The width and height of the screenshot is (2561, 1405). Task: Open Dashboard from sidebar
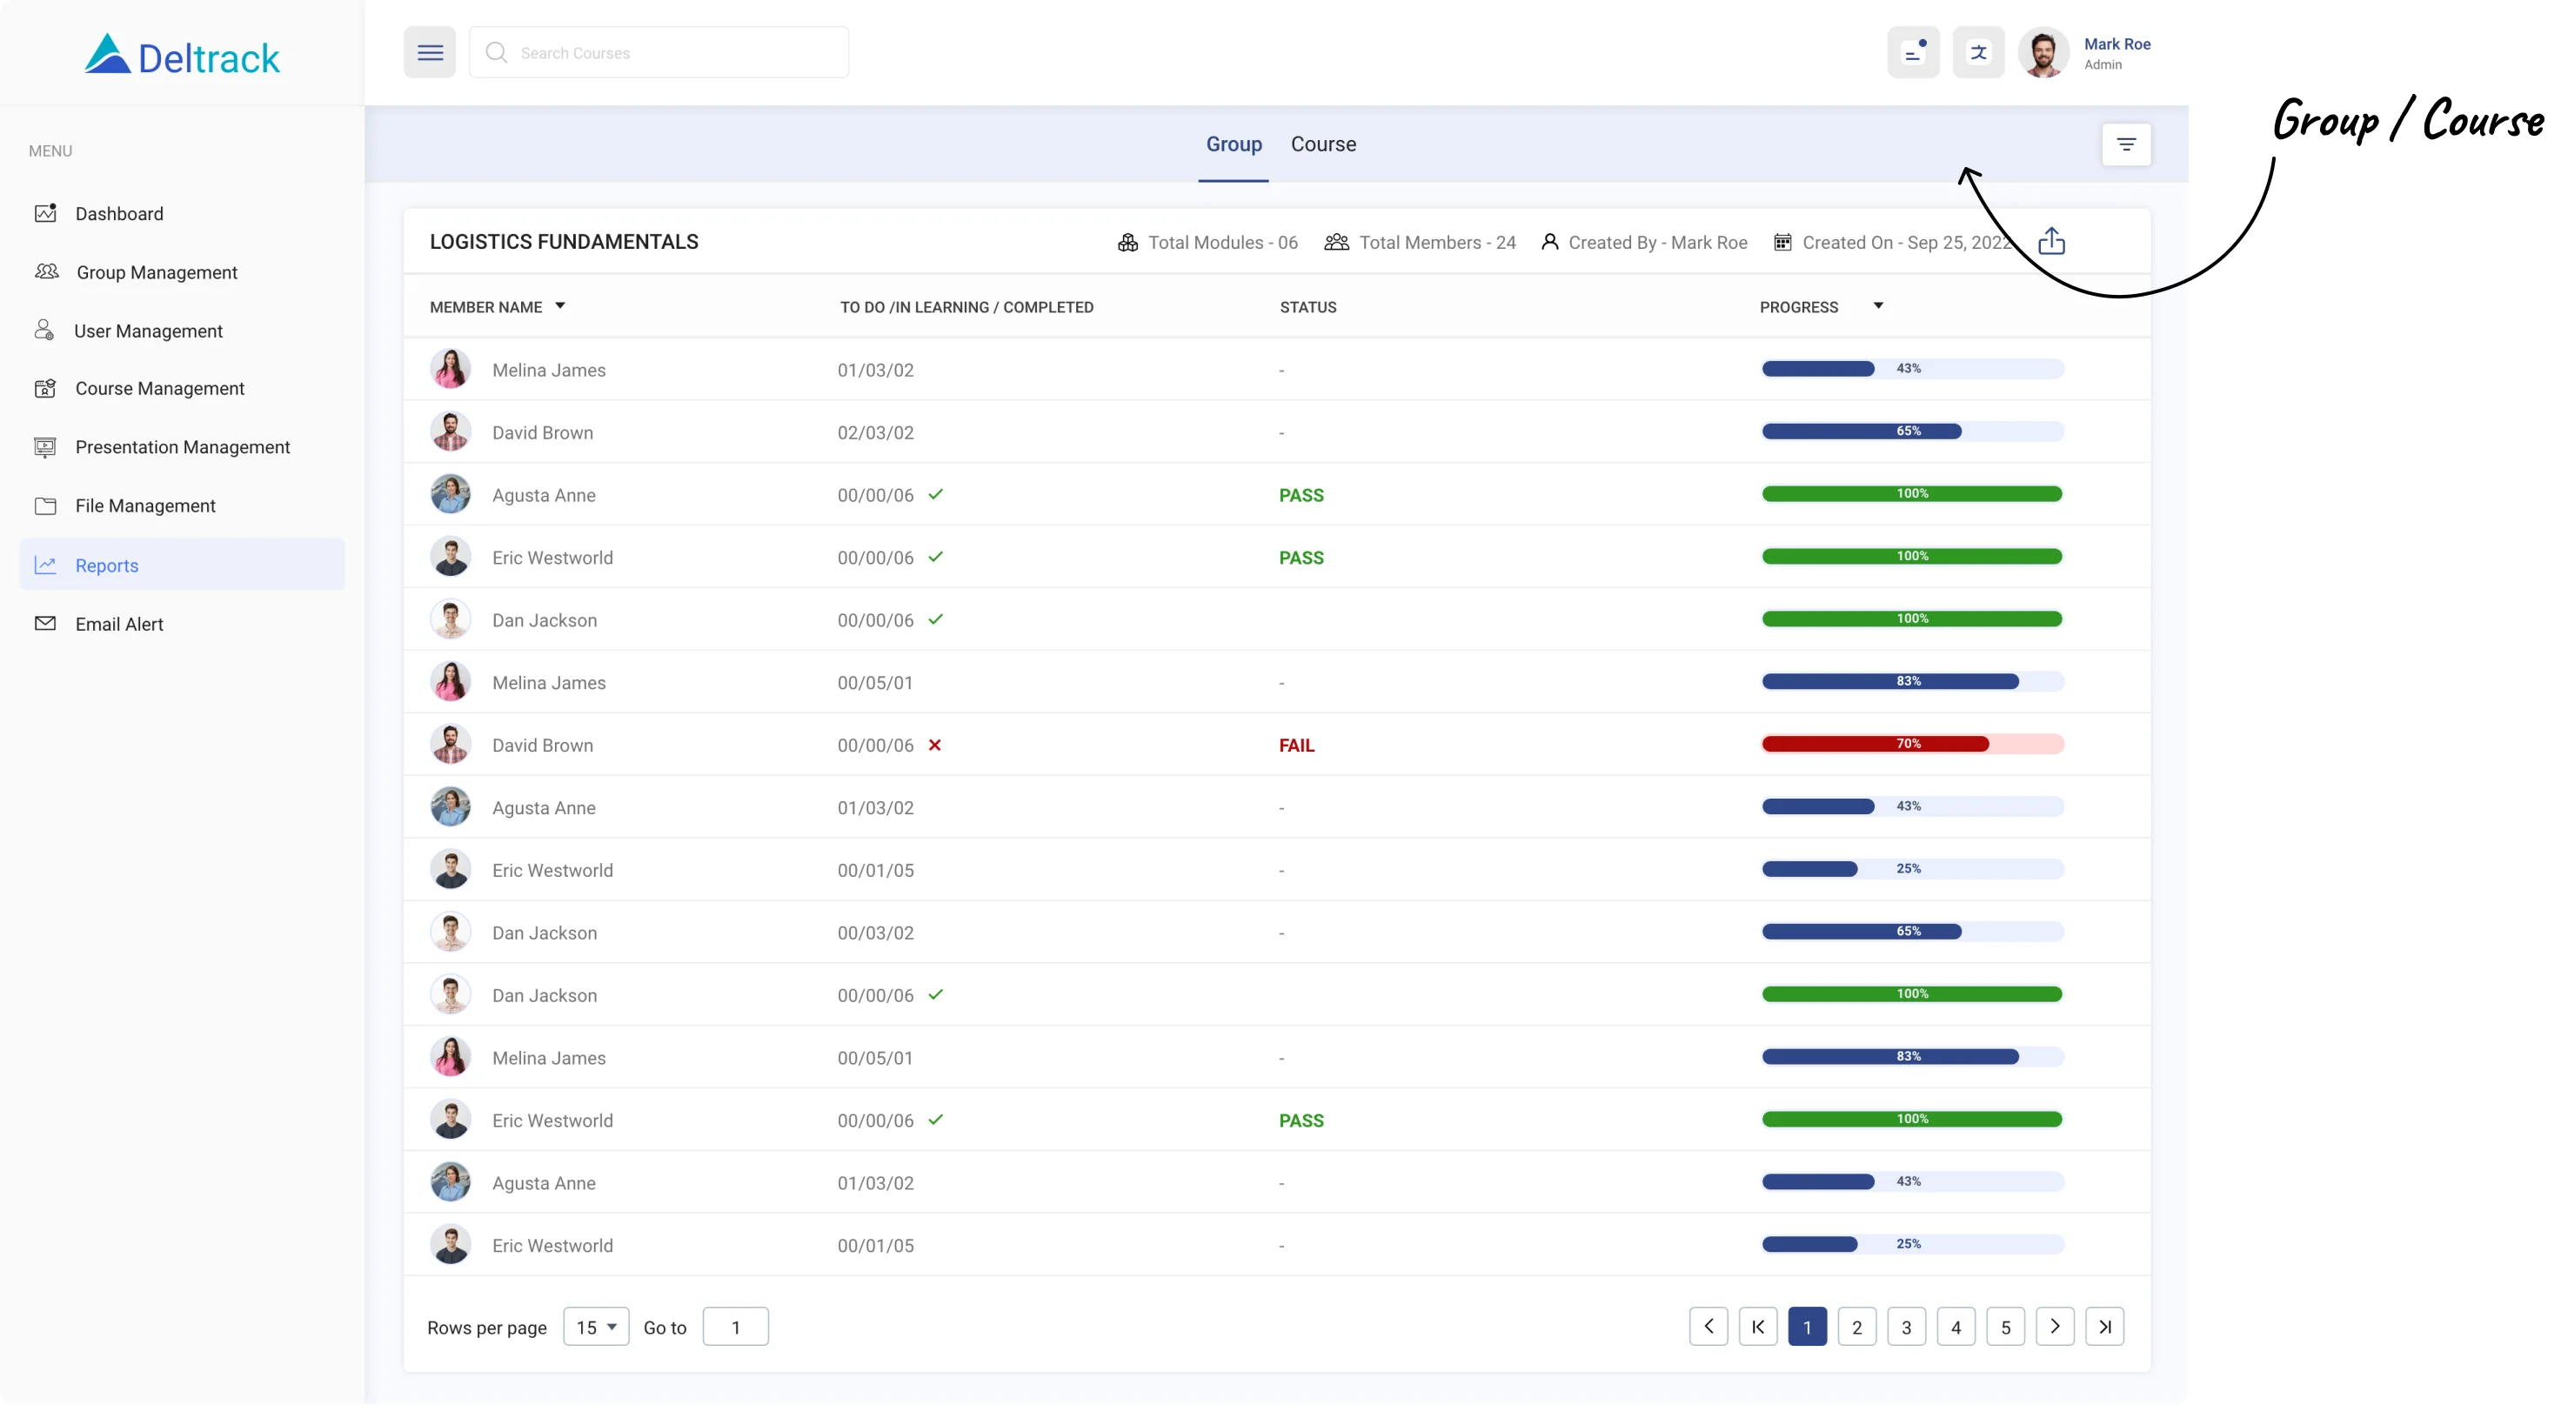(119, 214)
